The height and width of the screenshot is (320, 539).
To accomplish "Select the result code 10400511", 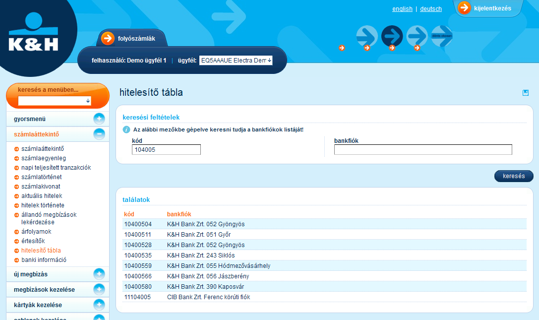I will click(x=137, y=235).
